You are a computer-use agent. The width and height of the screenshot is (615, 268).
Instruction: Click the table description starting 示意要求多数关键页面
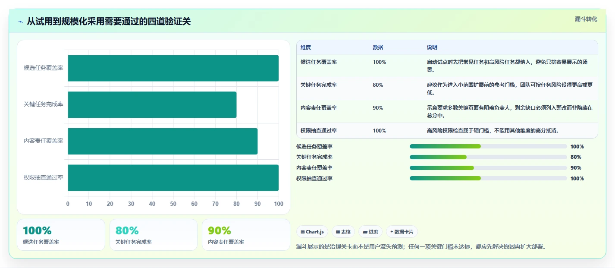pyautogui.click(x=510, y=111)
